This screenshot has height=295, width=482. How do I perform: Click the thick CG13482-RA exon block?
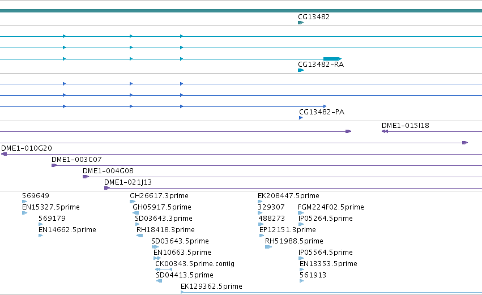tap(332, 59)
